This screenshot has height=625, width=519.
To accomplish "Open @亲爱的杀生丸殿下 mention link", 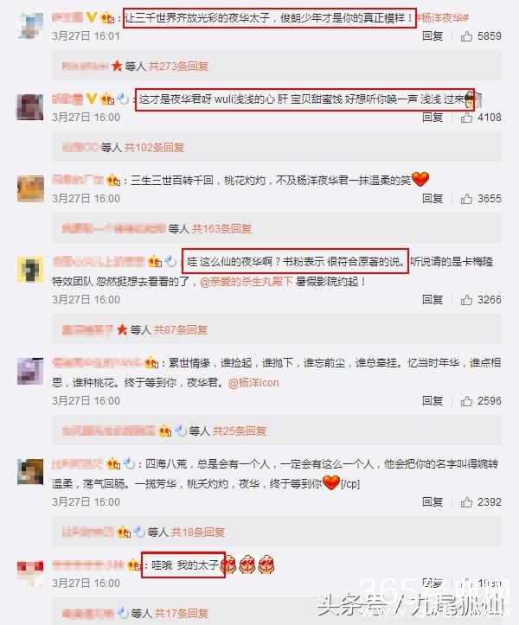I will (x=247, y=282).
